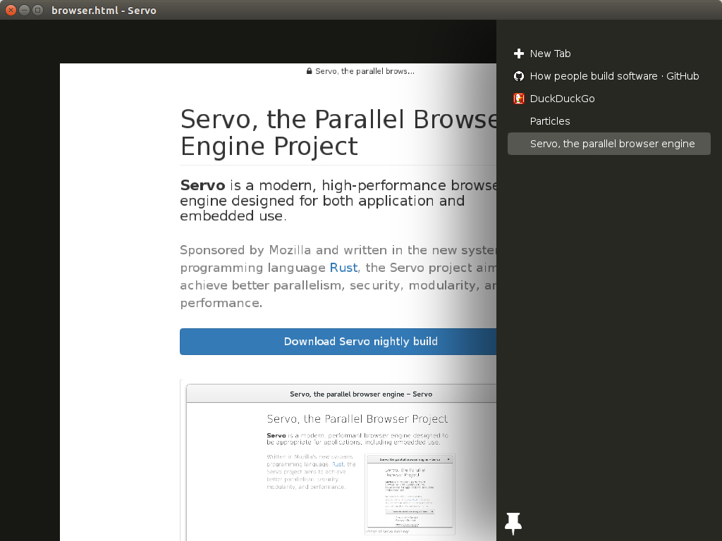
Task: Minimize the browser.html window
Action: point(25,10)
